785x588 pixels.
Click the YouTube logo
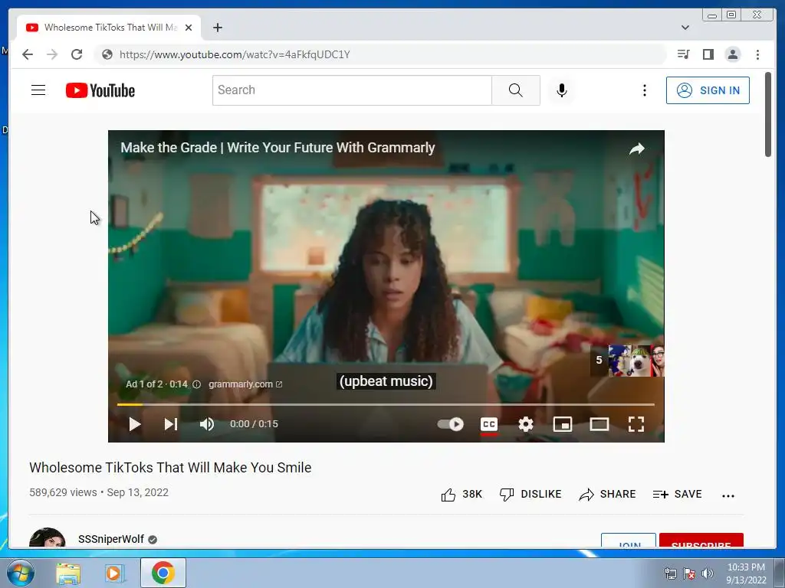[x=100, y=90]
